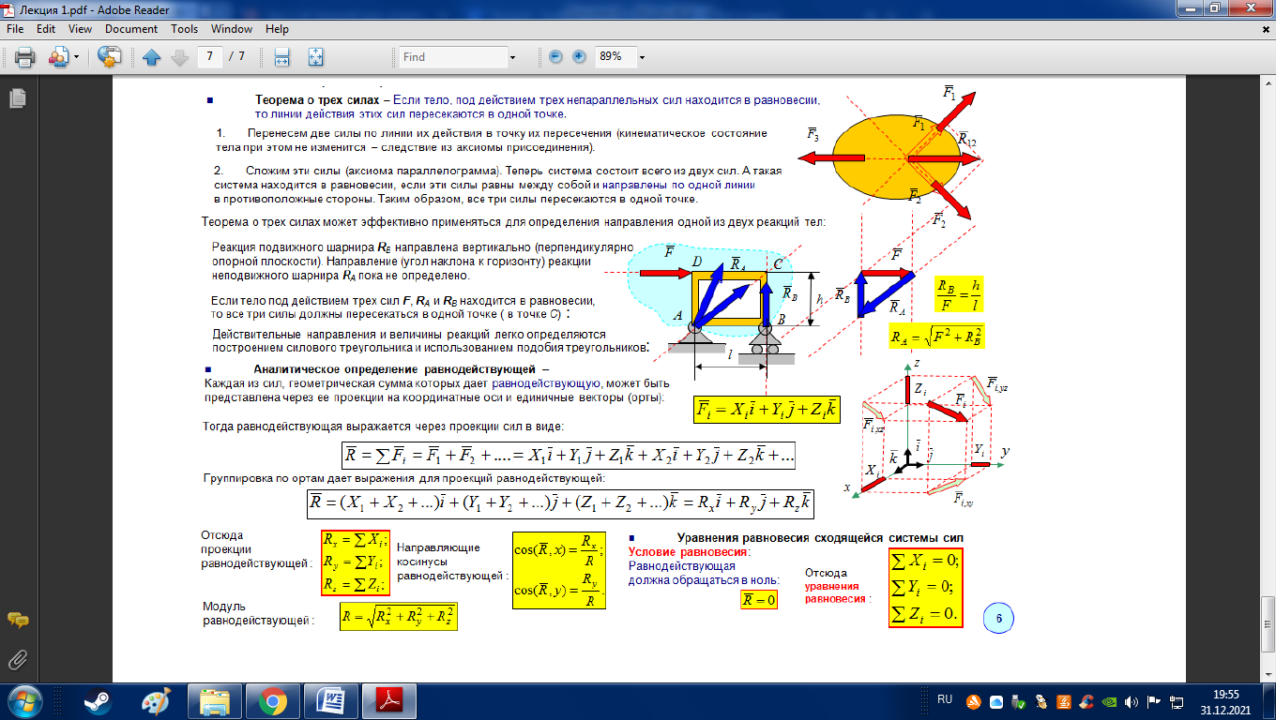Expand the Collaborate dropdown arrow
1276x720 pixels.
click(x=75, y=57)
